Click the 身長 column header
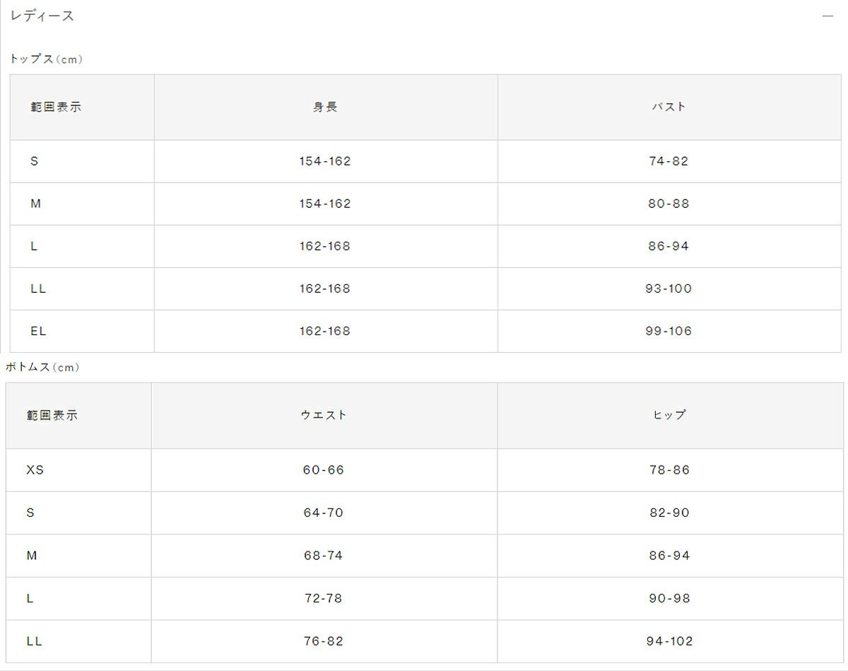 [x=325, y=107]
